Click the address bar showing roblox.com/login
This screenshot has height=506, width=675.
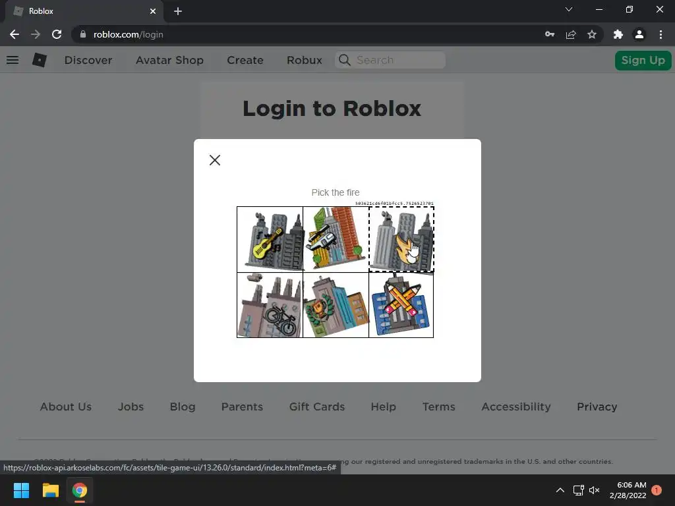(x=301, y=34)
